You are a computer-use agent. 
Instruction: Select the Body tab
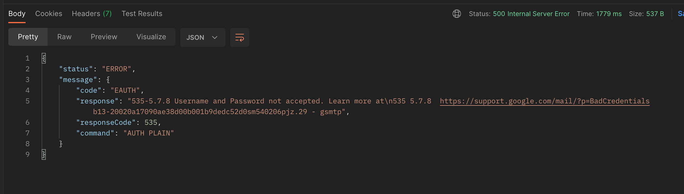[x=17, y=13]
